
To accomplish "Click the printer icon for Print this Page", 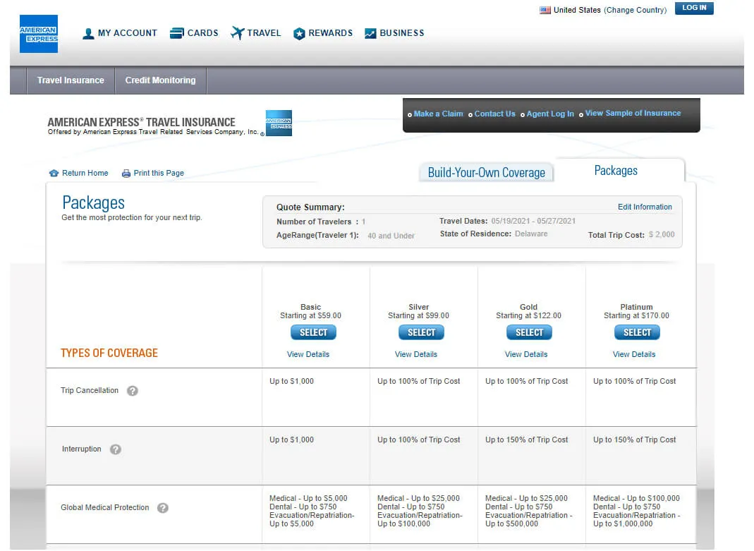I will (x=126, y=174).
